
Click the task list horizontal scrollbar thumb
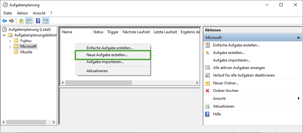[x=99, y=82]
